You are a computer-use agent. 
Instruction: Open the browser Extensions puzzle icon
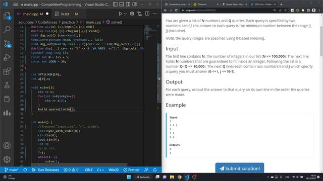tap(303, 10)
